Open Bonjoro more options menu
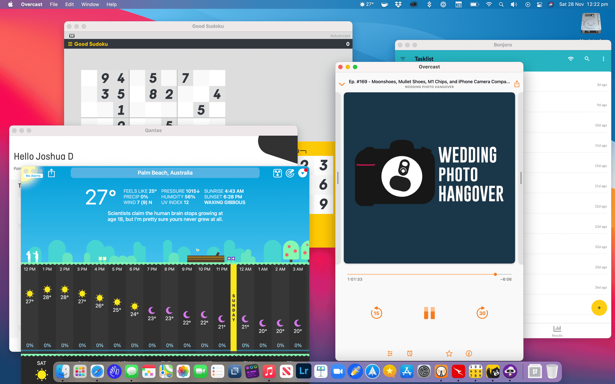This screenshot has height=384, width=615. (603, 59)
